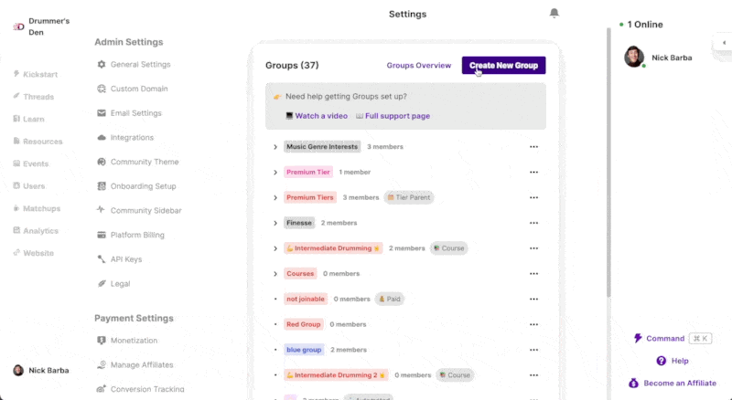Viewport: 732px width, 400px height.
Task: Open the notifications bell icon
Action: point(554,13)
